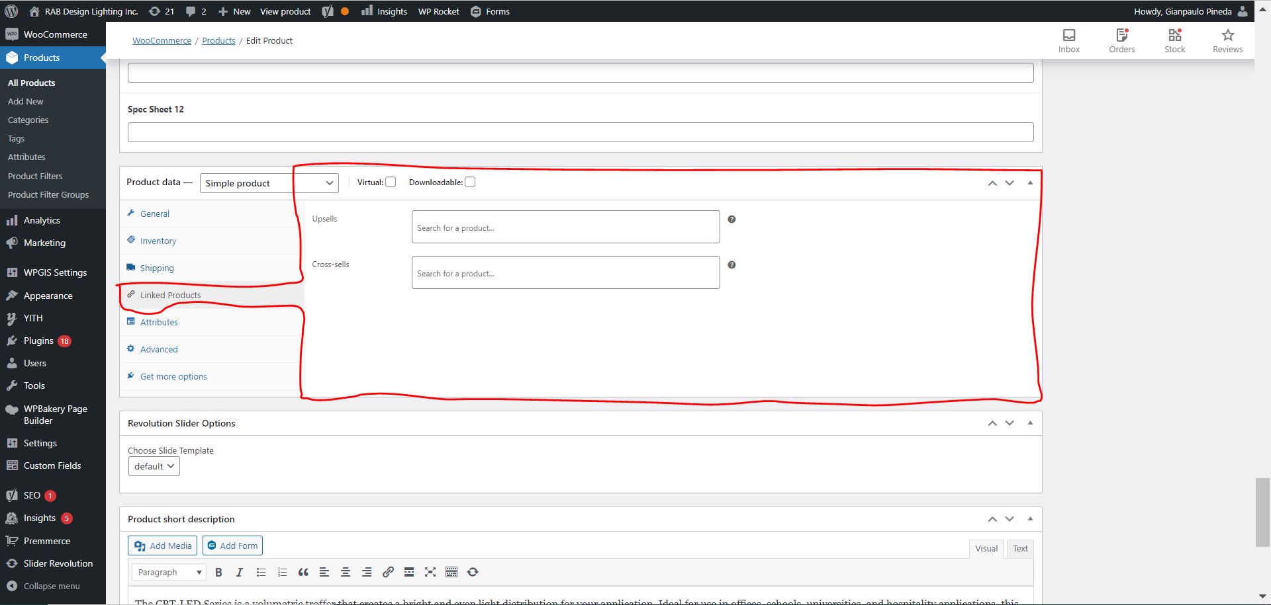The height and width of the screenshot is (605, 1271).
Task: Click the Cross-sells product search field
Action: tap(565, 273)
